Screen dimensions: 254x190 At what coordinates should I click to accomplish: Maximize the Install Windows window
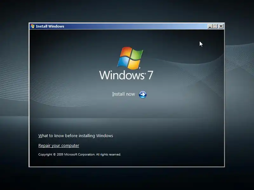[x=215, y=26]
